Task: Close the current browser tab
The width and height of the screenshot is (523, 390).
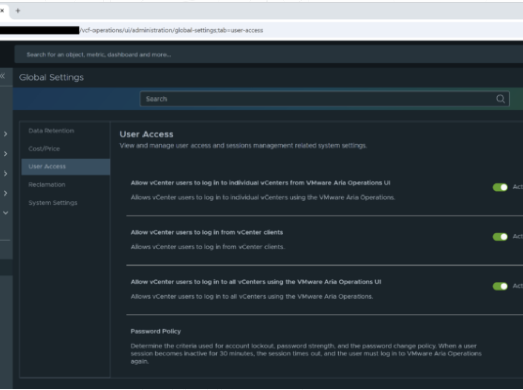Action: pos(2,11)
